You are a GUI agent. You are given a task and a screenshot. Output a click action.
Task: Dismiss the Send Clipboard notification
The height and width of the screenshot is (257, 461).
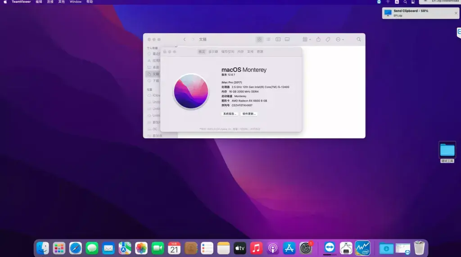pos(456,13)
